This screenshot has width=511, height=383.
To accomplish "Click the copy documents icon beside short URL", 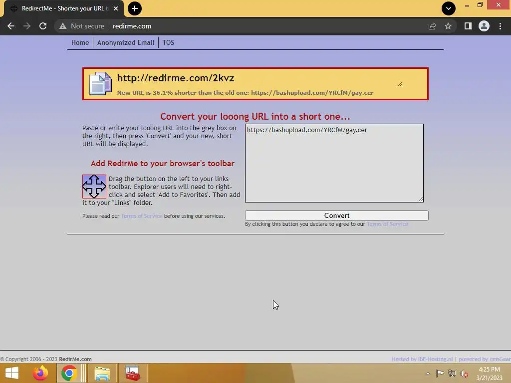I will [x=100, y=84].
